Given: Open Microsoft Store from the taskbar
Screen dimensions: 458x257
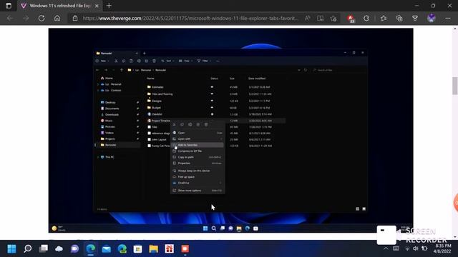Looking at the screenshot, I should point(137,248).
